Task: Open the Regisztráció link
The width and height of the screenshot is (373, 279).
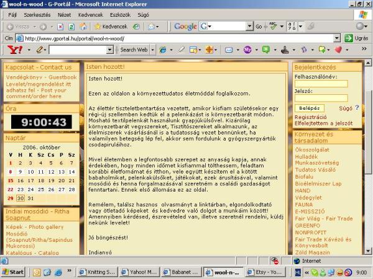Action: tap(311, 117)
